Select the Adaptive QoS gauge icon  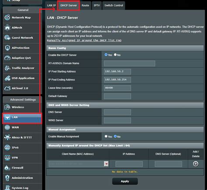[7, 58]
